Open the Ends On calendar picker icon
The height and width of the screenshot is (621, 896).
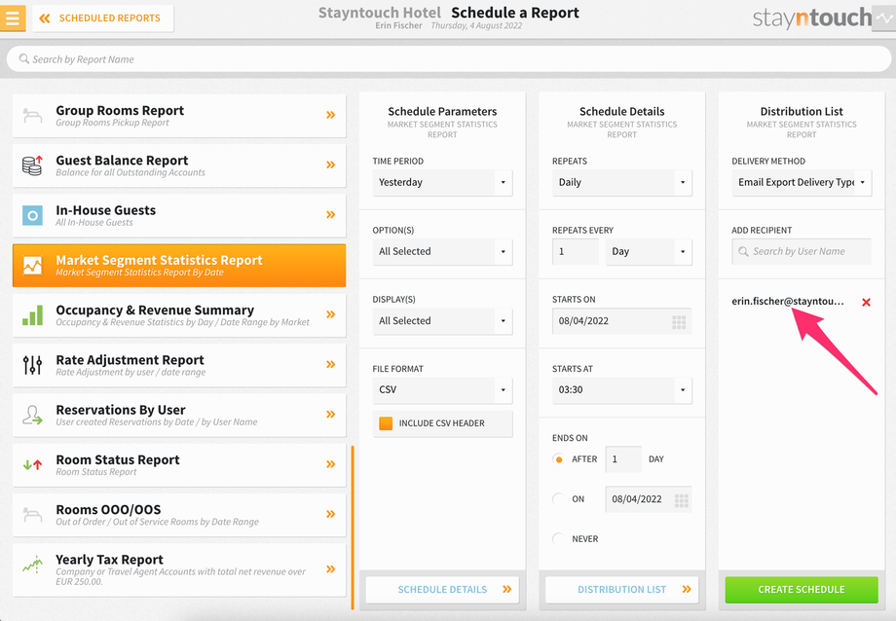point(681,500)
